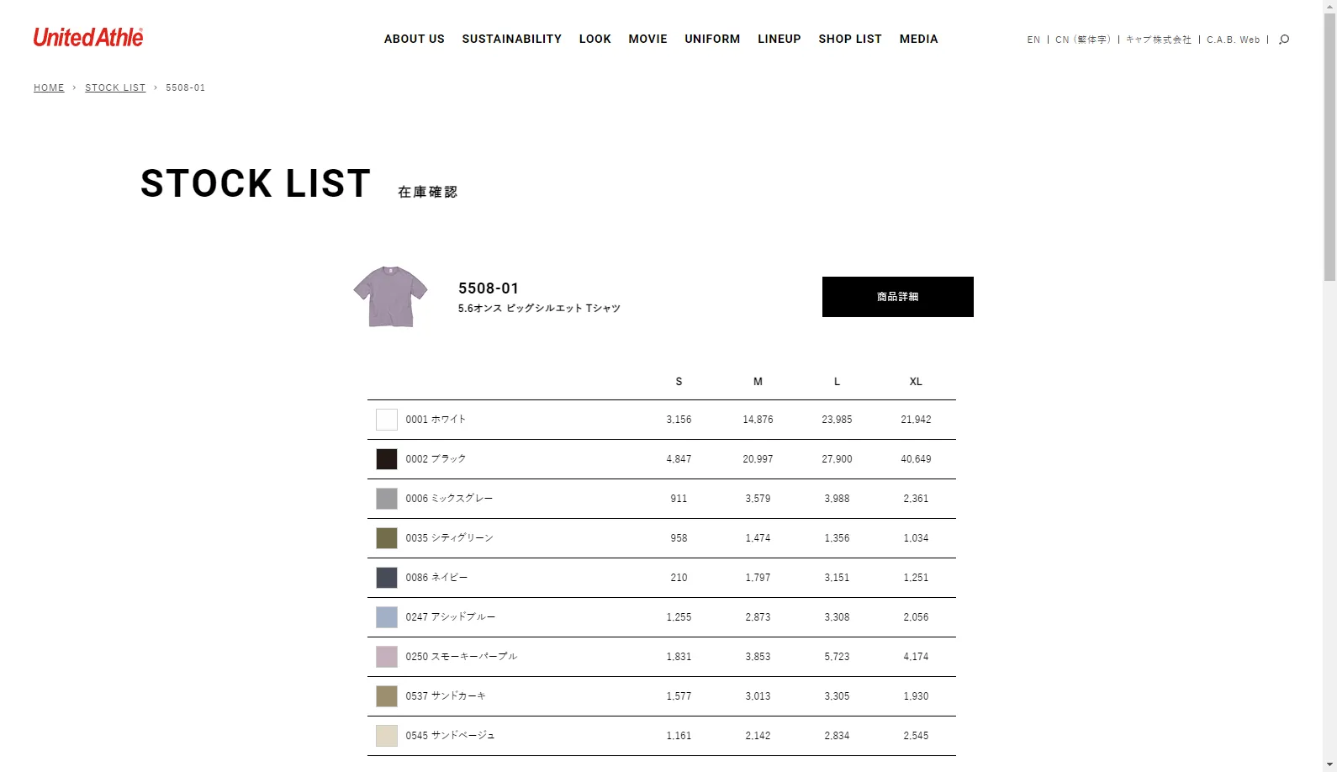Image resolution: width=1337 pixels, height=772 pixels.
Task: Click the United Athle logo
Action: [x=88, y=38]
